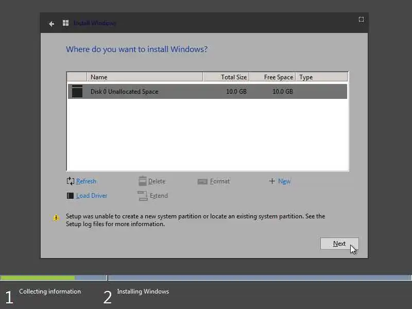Sort by the Free Space column header
This screenshot has width=412, height=309.
pos(273,77)
